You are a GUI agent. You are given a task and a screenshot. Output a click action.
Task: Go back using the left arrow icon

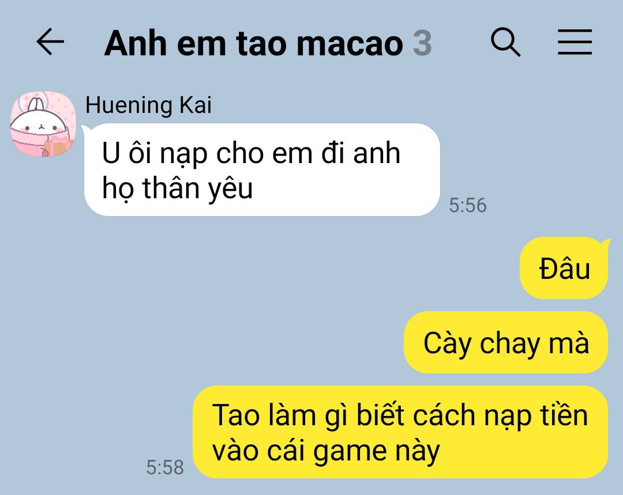click(x=50, y=41)
